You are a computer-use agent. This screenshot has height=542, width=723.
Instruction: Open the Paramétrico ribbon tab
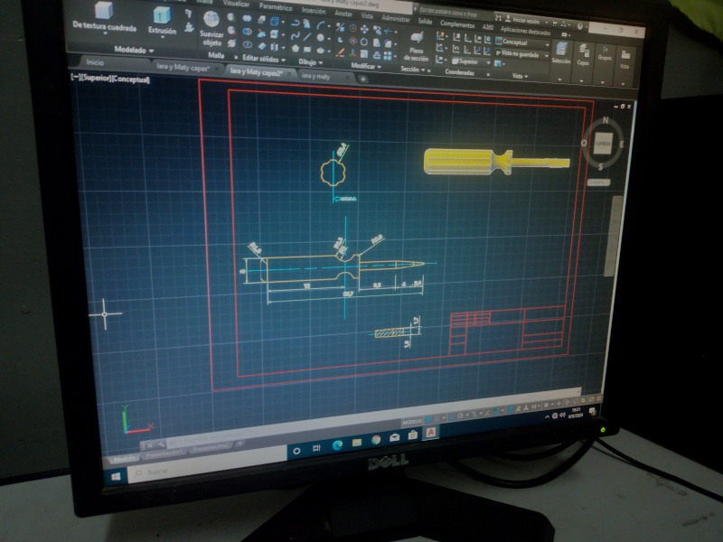pyautogui.click(x=276, y=6)
